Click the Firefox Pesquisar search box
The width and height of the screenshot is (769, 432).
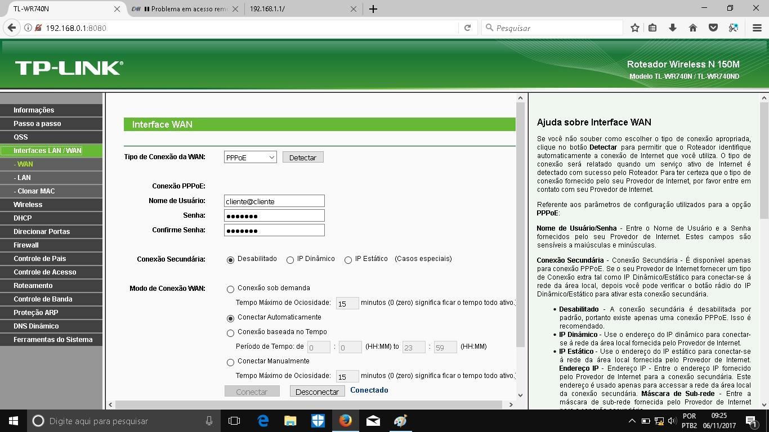tap(552, 28)
